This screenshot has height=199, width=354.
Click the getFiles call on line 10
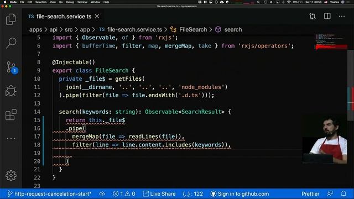(x=128, y=78)
